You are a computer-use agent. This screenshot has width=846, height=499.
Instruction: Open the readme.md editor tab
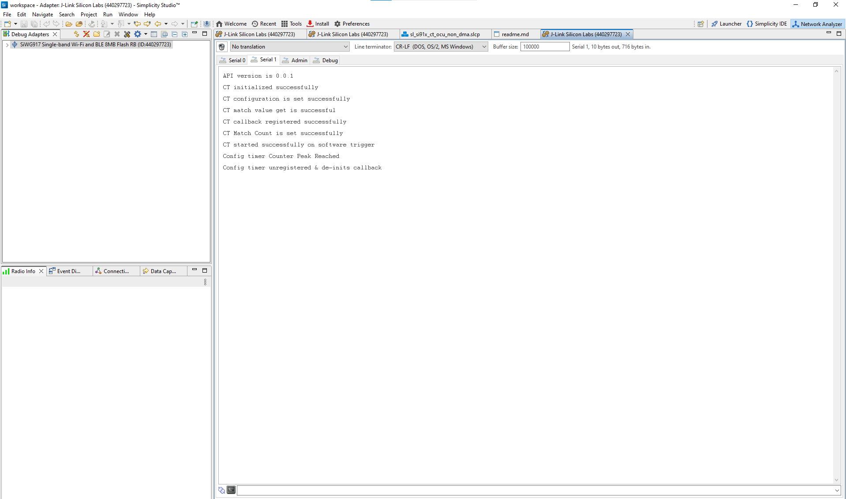click(515, 34)
